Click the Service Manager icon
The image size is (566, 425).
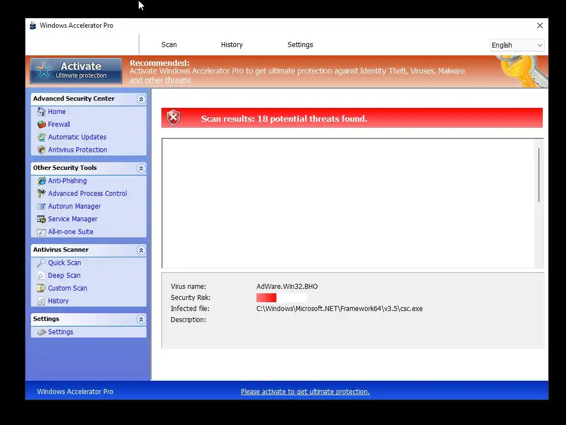(41, 219)
